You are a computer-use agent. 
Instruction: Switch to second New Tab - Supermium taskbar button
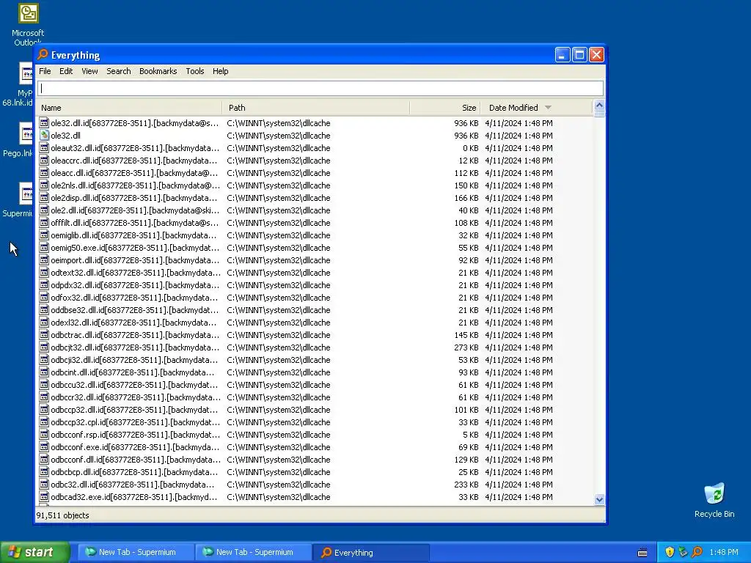pos(253,552)
